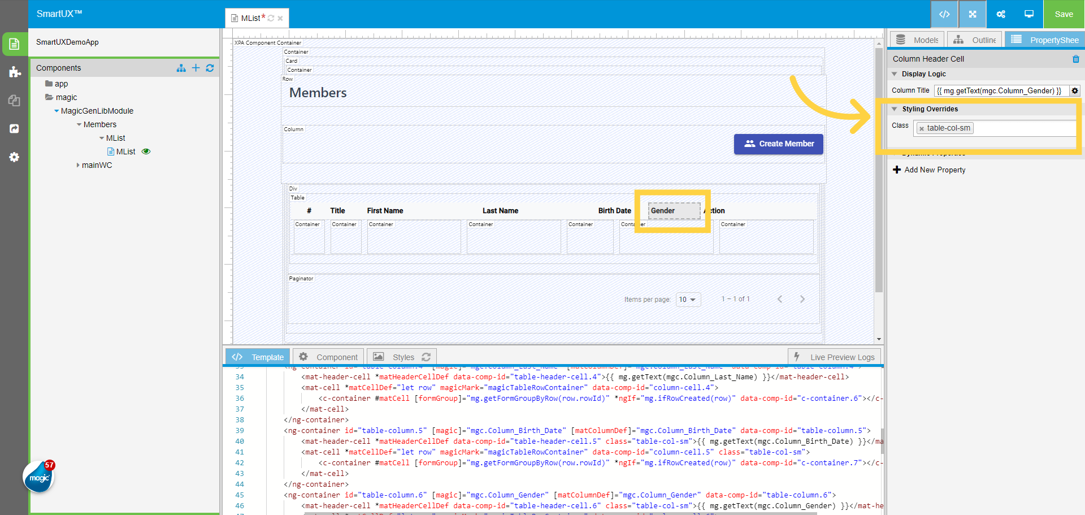Toggle the code view icon in top toolbar
The height and width of the screenshot is (515, 1085).
(x=944, y=14)
